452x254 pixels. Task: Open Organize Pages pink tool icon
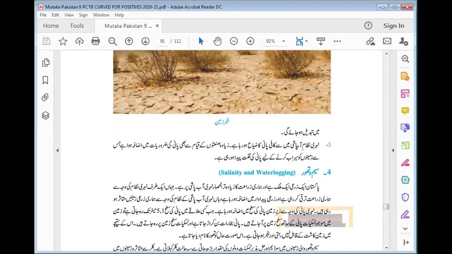[x=405, y=93]
